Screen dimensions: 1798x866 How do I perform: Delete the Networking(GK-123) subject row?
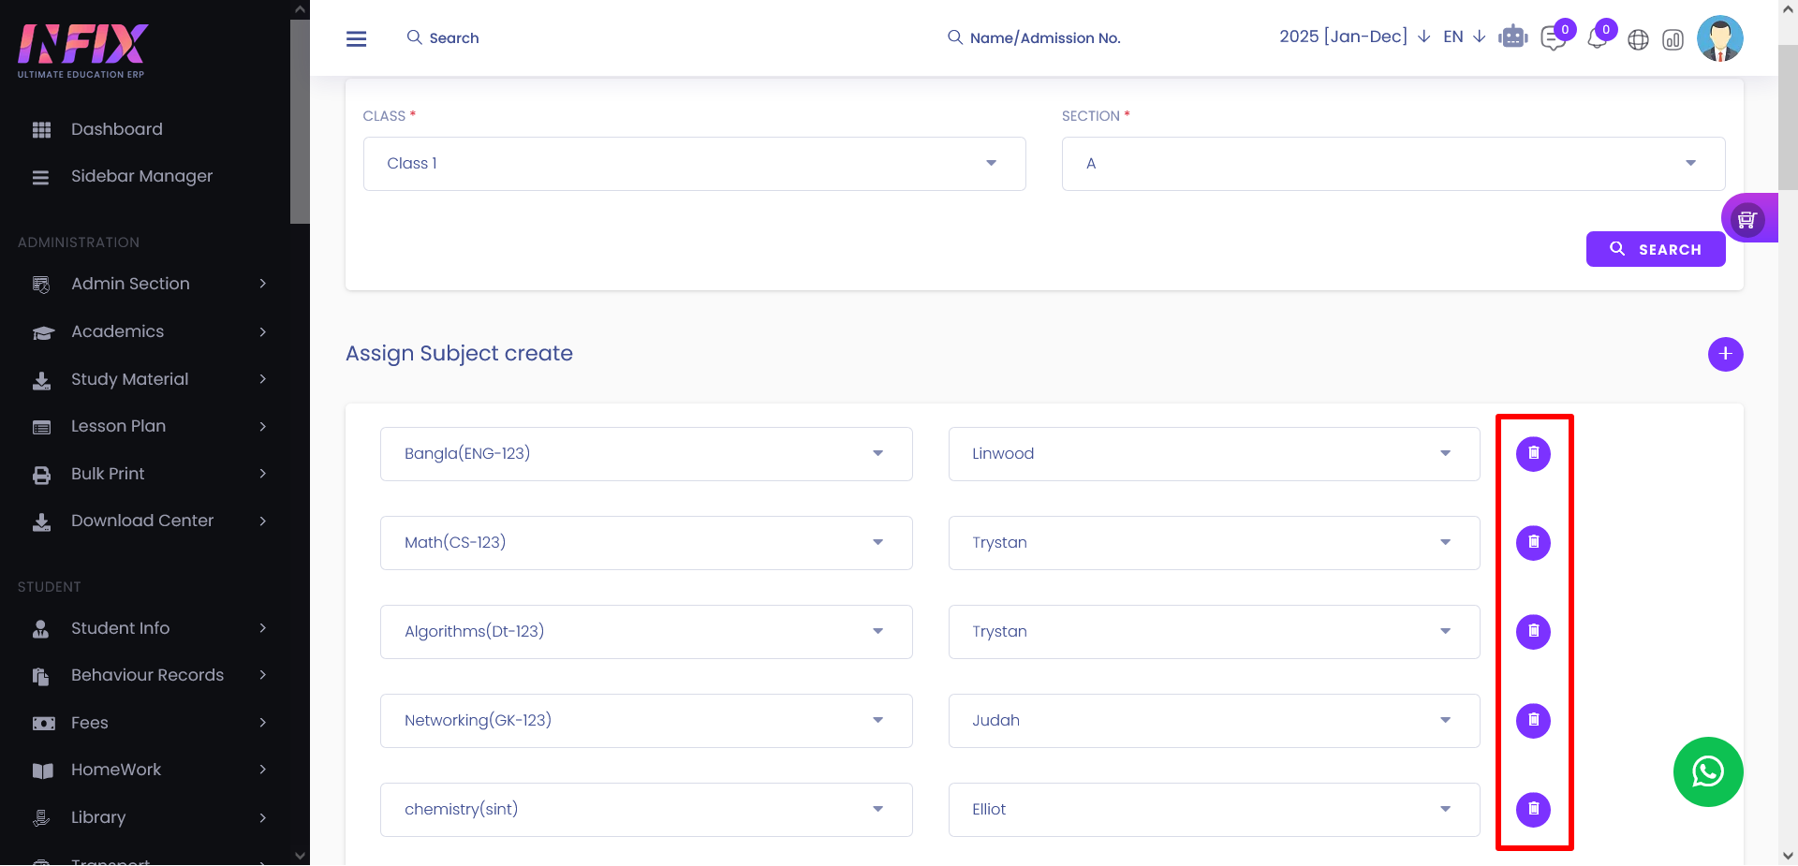coord(1533,721)
